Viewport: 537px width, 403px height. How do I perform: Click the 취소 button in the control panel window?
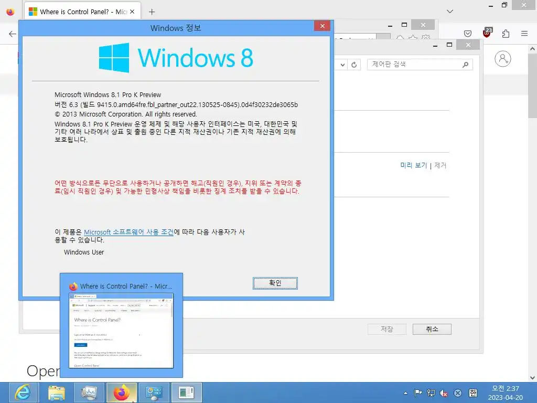click(432, 329)
